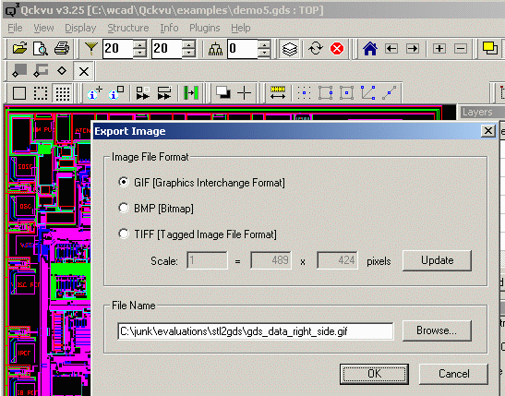The width and height of the screenshot is (505, 396).
Task: Select the outlined gray square vertex icon
Action: tap(41, 70)
